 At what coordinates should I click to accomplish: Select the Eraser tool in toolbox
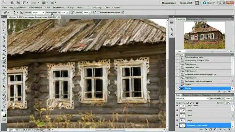click(4, 62)
